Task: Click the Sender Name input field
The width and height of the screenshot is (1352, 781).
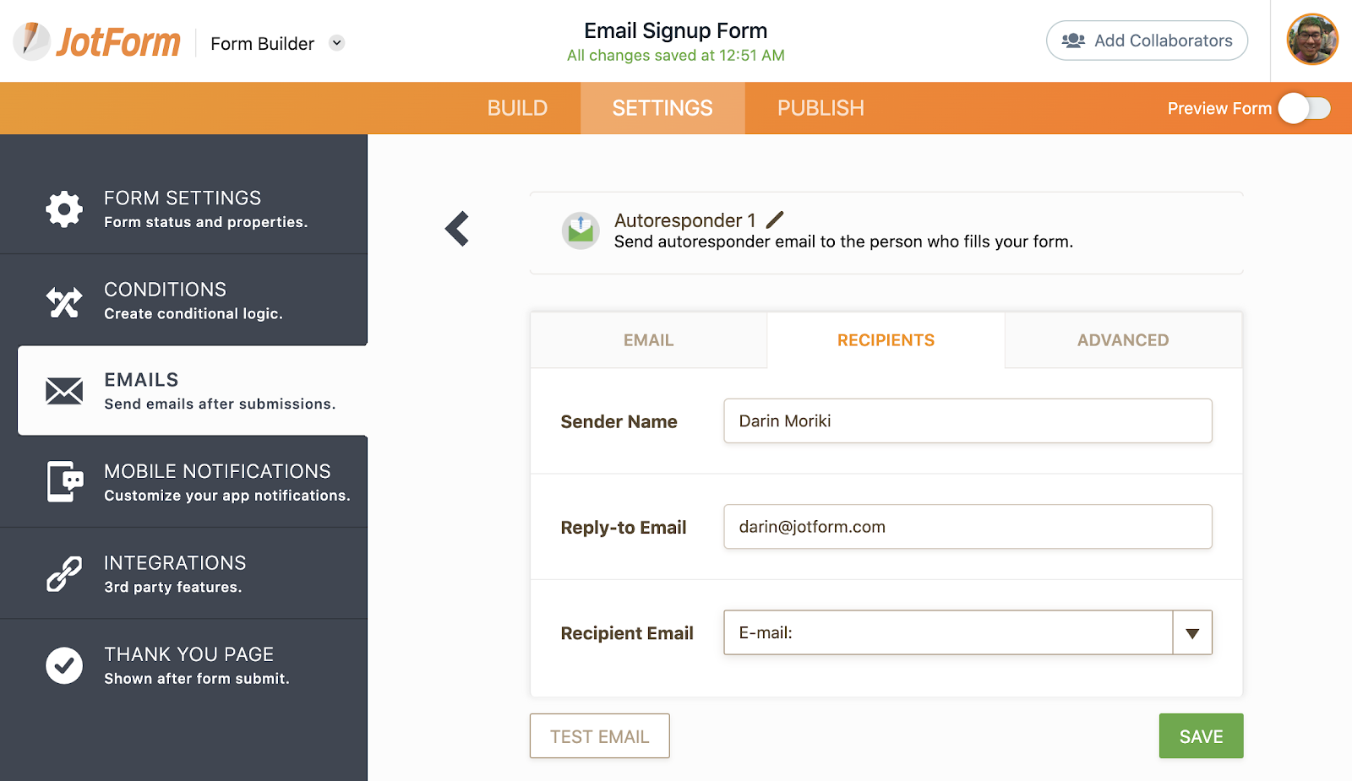Action: pos(968,421)
